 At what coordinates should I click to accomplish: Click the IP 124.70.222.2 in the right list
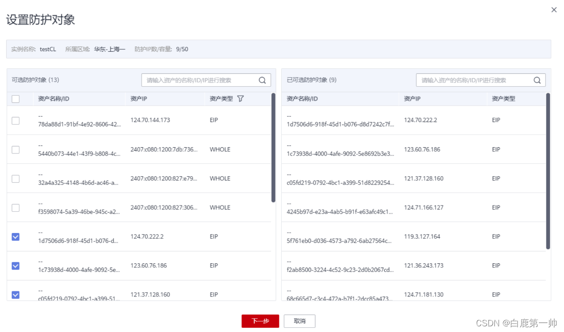pyautogui.click(x=421, y=120)
